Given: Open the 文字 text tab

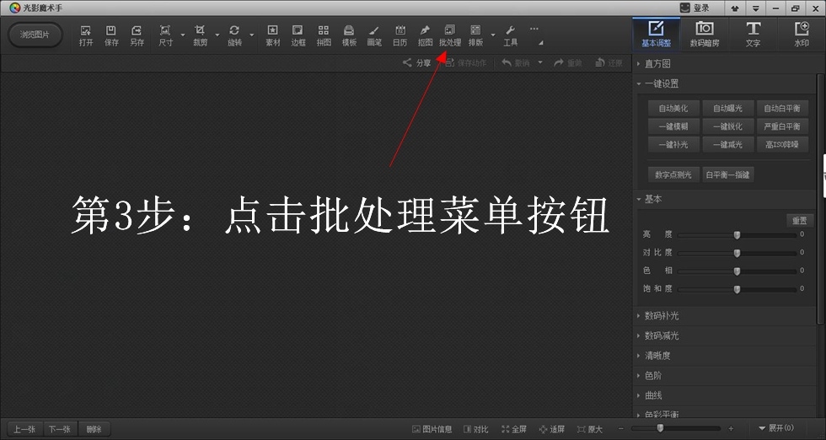Looking at the screenshot, I should point(753,35).
